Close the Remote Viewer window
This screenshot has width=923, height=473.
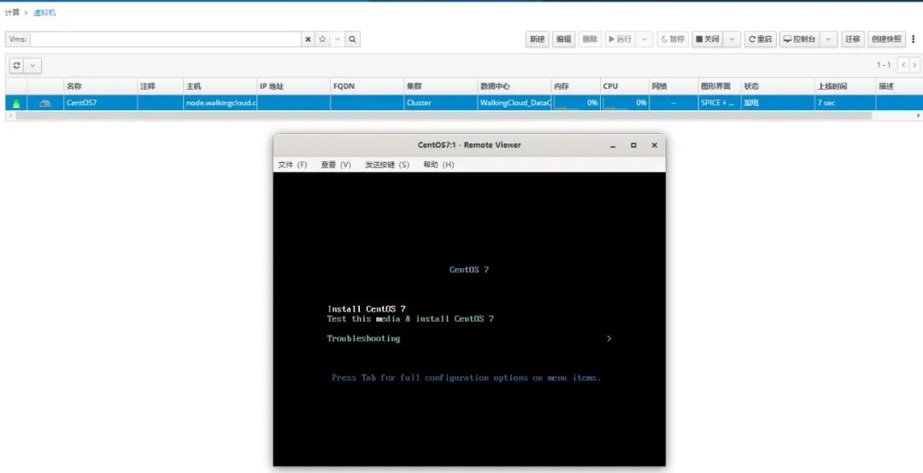pyautogui.click(x=654, y=145)
